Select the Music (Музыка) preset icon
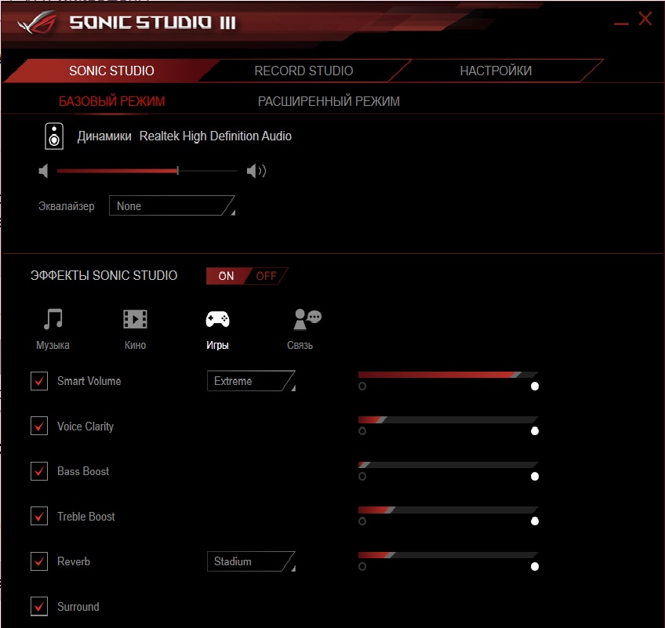665x628 pixels. 53,319
